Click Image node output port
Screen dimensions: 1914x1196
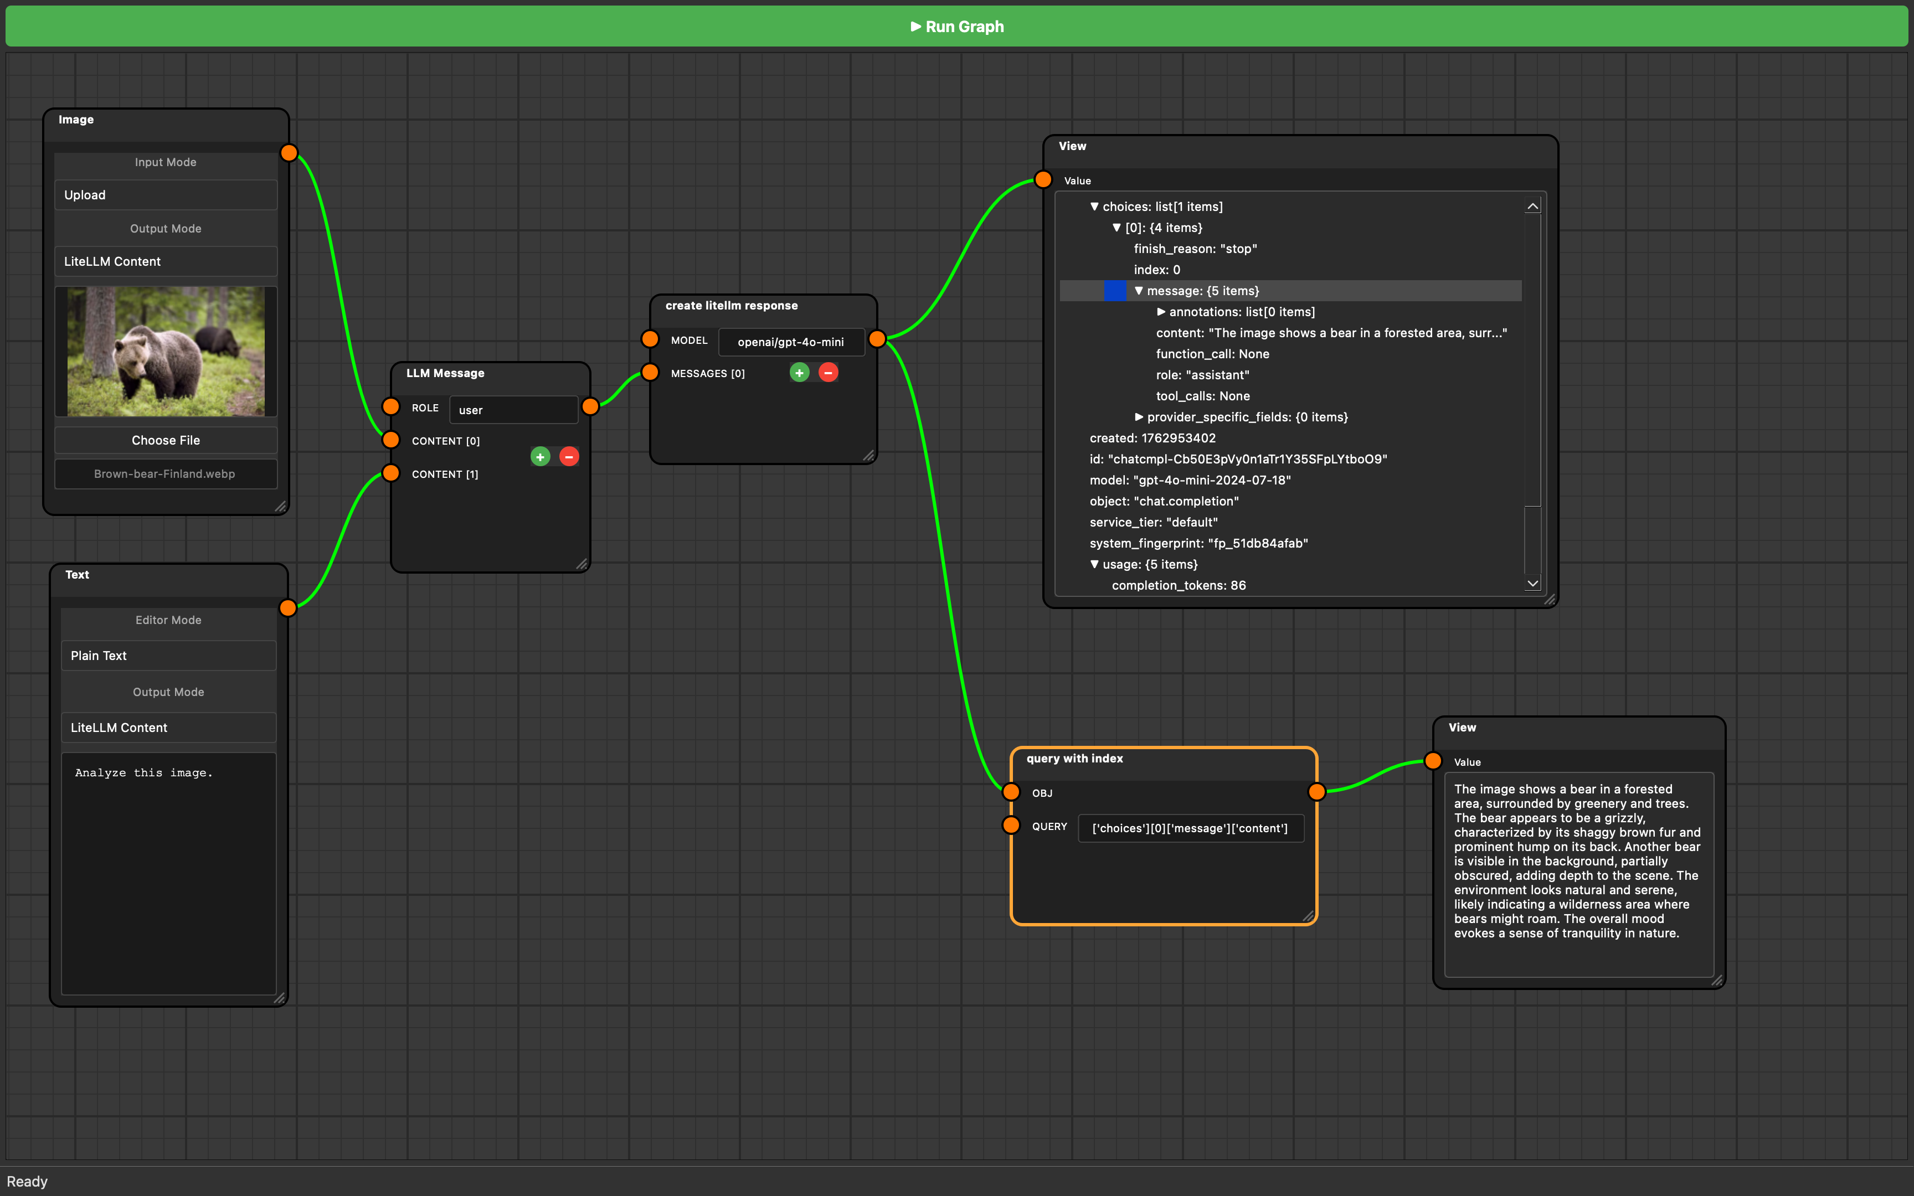coord(289,153)
